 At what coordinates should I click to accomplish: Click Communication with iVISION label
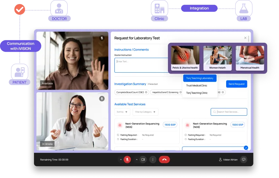point(21,46)
